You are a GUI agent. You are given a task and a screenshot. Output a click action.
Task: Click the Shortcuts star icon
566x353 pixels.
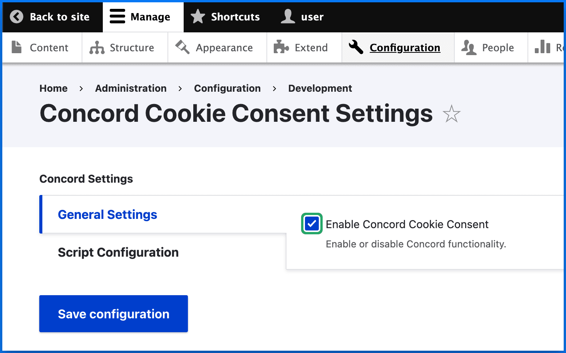pyautogui.click(x=198, y=17)
